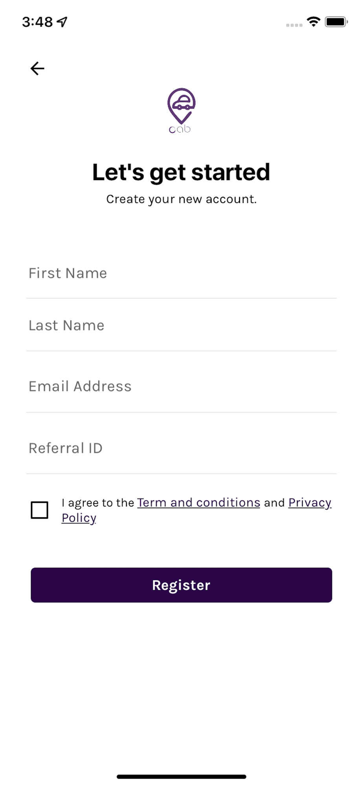Image resolution: width=363 pixels, height=786 pixels.
Task: Open the Term and conditions link
Action: 199,503
